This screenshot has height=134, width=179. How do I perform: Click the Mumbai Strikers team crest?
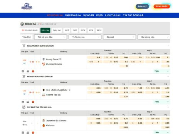(x=44, y=64)
